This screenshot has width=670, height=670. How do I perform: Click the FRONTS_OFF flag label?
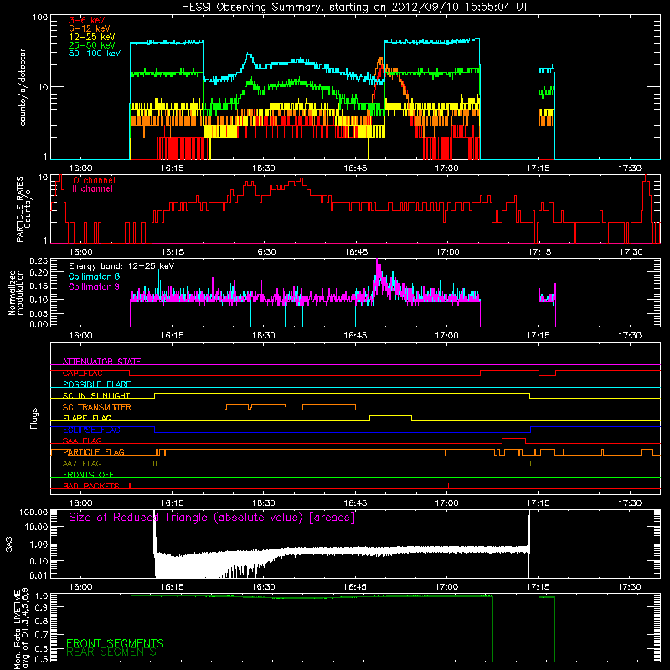point(89,474)
